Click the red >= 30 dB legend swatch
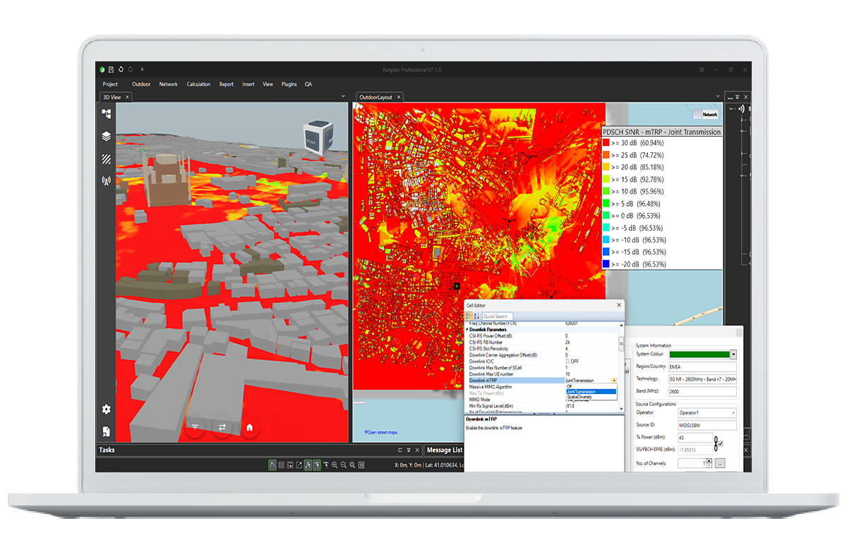 pyautogui.click(x=606, y=142)
